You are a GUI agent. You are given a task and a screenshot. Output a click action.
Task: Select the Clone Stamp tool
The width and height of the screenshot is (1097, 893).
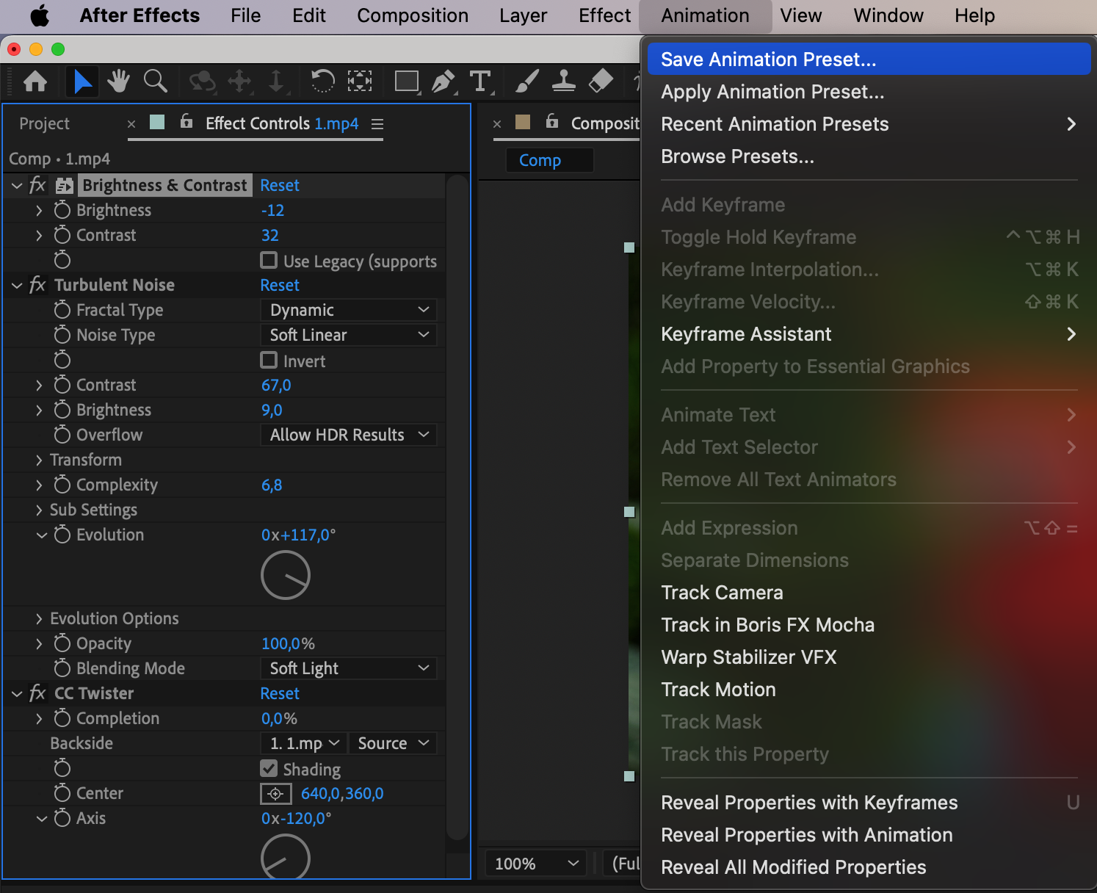(x=563, y=81)
